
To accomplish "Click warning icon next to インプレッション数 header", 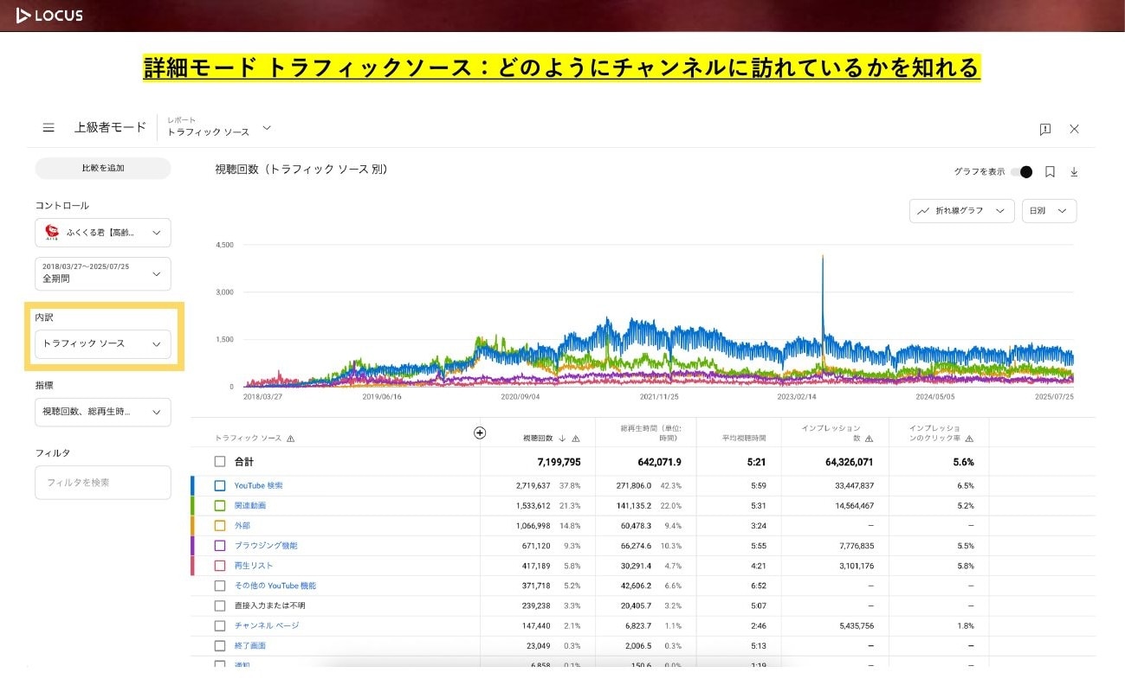I will coord(869,439).
